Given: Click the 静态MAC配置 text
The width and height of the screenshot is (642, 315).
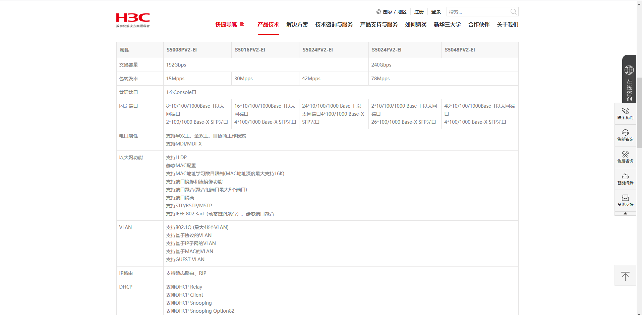Looking at the screenshot, I should click(181, 166).
